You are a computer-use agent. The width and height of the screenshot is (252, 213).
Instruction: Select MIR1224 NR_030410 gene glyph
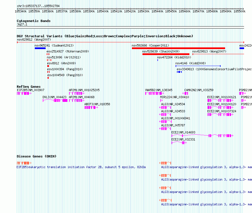pyautogui.click(x=161, y=100)
